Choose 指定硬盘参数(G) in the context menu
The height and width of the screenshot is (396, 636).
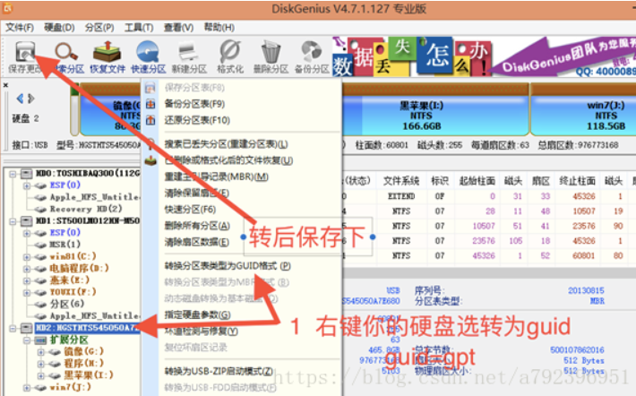[x=197, y=314]
